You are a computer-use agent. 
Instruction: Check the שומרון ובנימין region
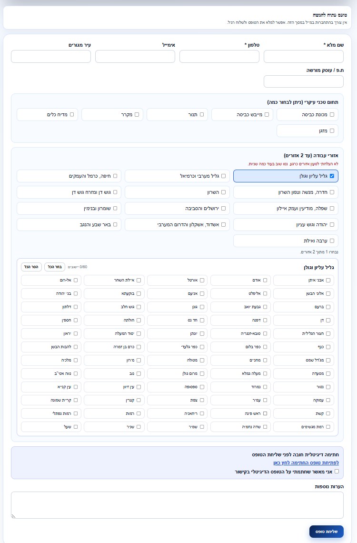[x=115, y=209]
